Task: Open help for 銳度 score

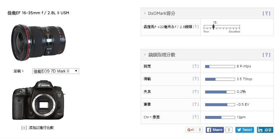Action: [x=195, y=66]
